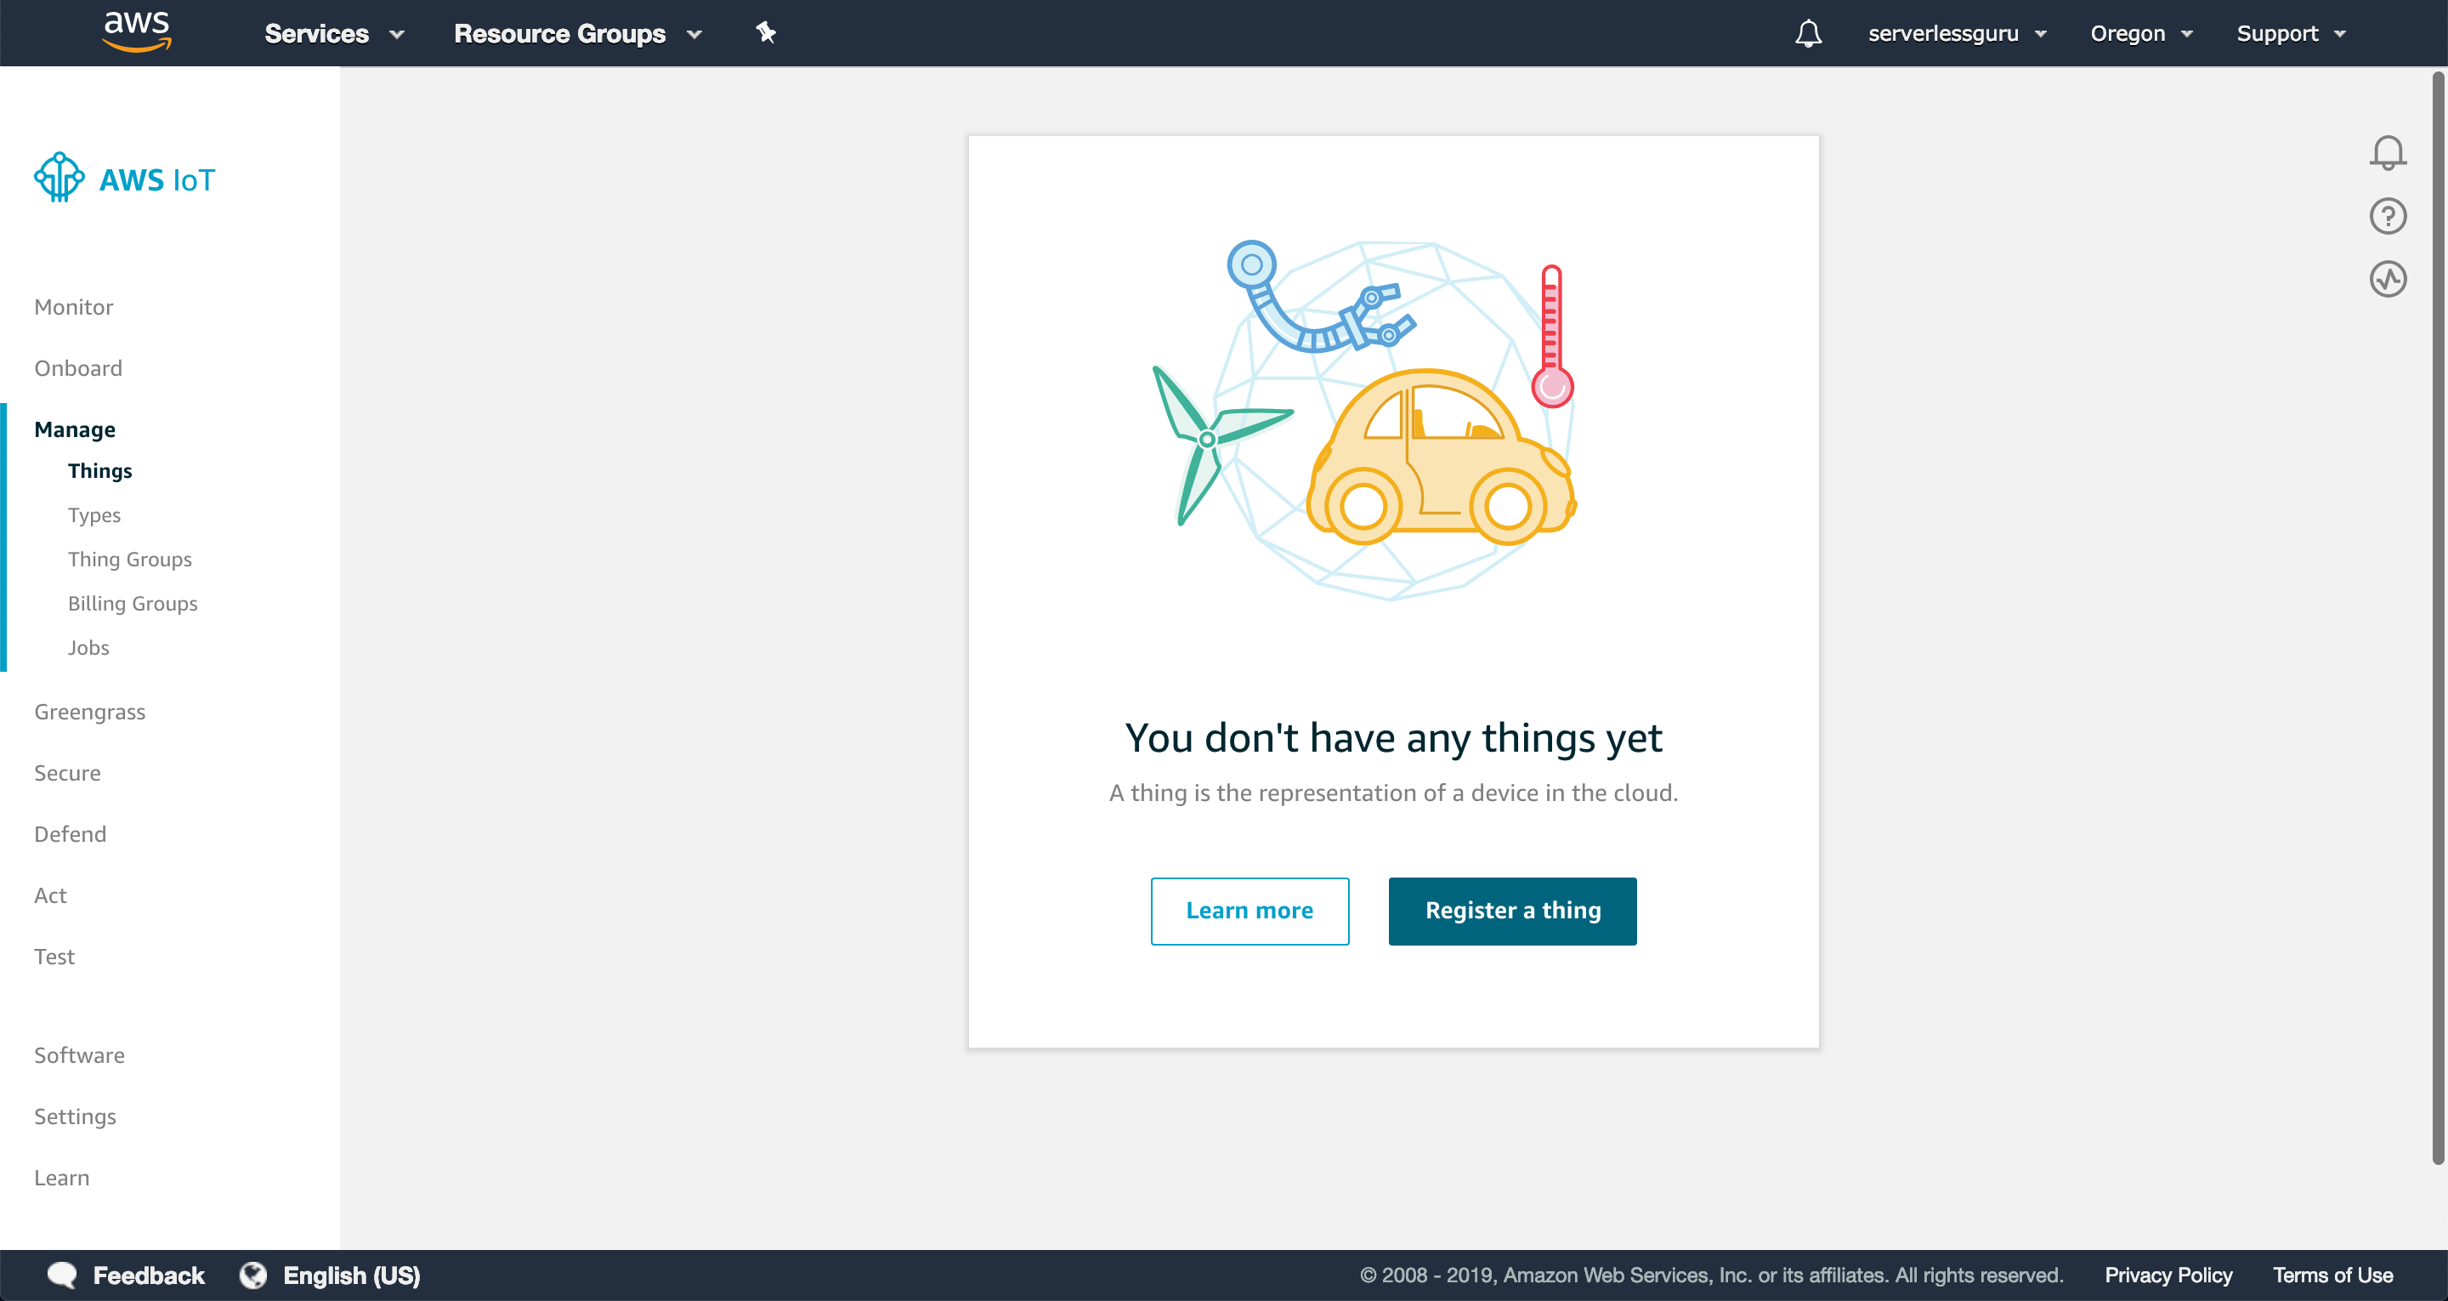Click the Learn more button
The height and width of the screenshot is (1301, 2448).
click(x=1249, y=910)
